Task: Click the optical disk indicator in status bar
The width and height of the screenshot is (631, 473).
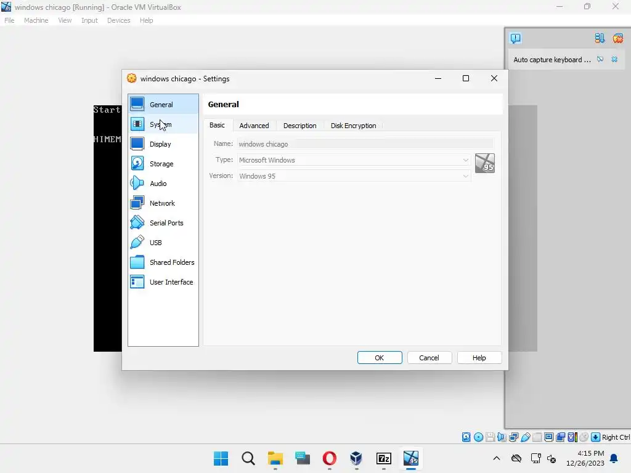Action: point(478,437)
